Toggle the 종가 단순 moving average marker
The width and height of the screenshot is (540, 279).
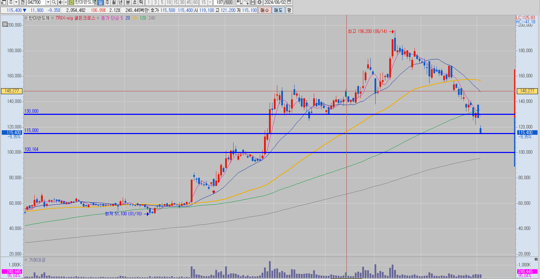coord(98,18)
